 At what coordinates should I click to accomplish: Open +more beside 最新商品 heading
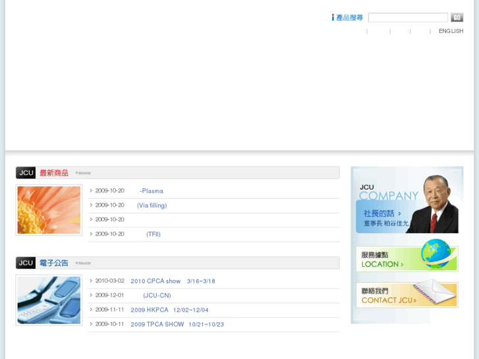83,173
